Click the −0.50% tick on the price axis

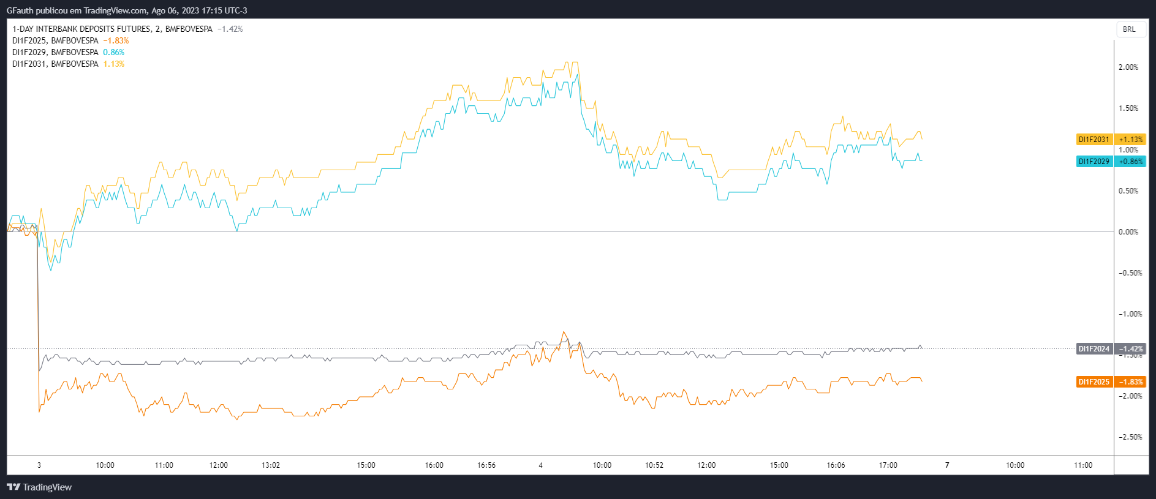(x=1130, y=273)
